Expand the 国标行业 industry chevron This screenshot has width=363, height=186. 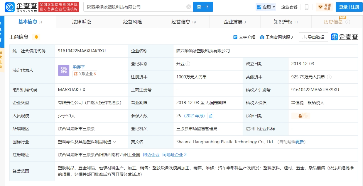click(x=114, y=142)
